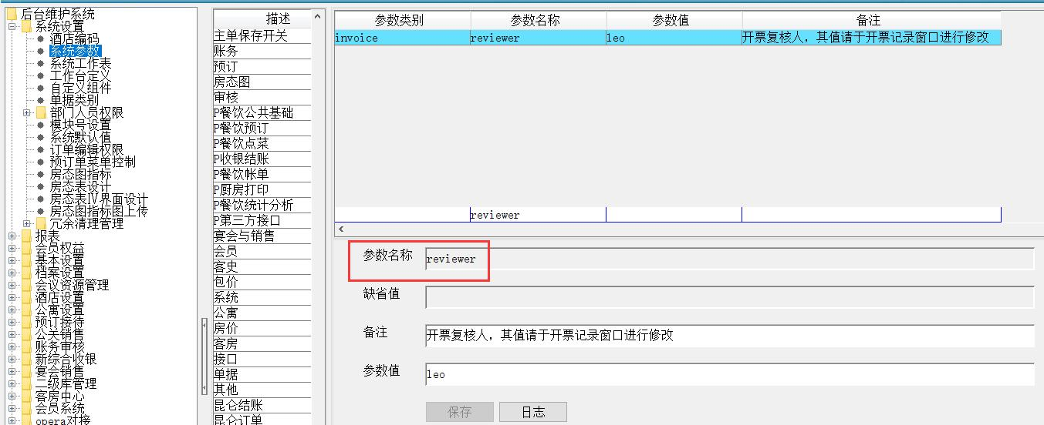Viewport: 1044px width, 425px height.
Task: Select 主单保存开关 in the 描述 list
Action: 262,36
